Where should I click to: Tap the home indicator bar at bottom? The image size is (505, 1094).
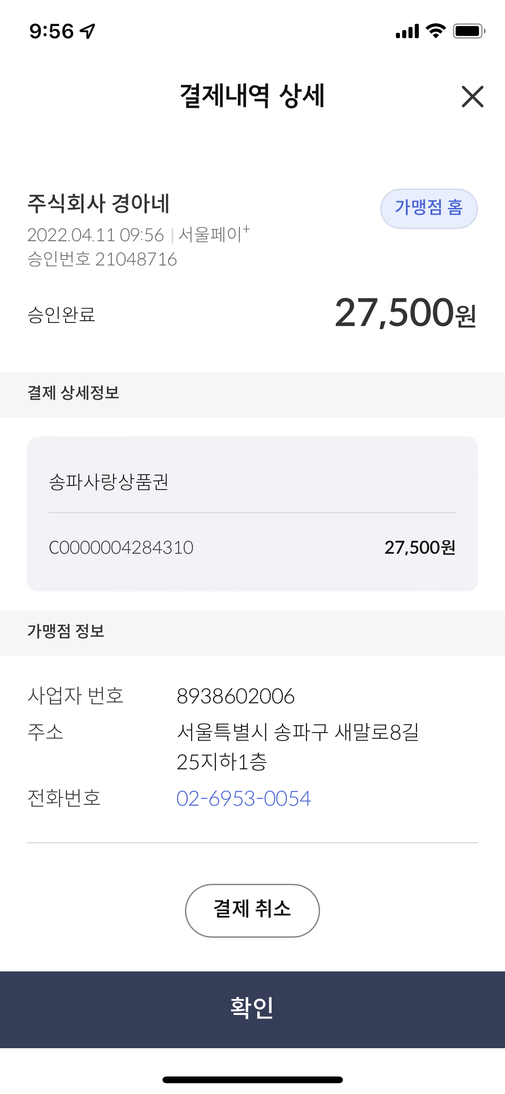(252, 1080)
